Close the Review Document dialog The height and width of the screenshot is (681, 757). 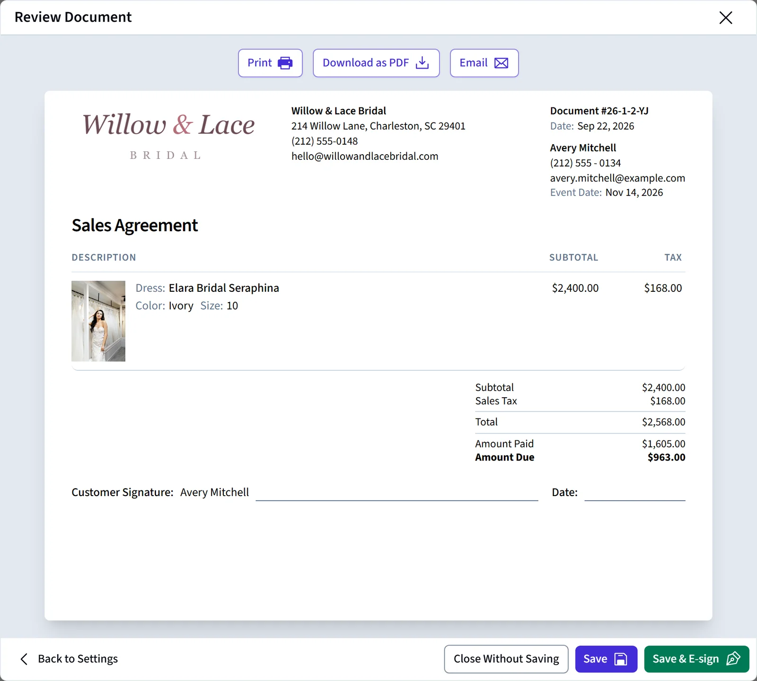[726, 17]
